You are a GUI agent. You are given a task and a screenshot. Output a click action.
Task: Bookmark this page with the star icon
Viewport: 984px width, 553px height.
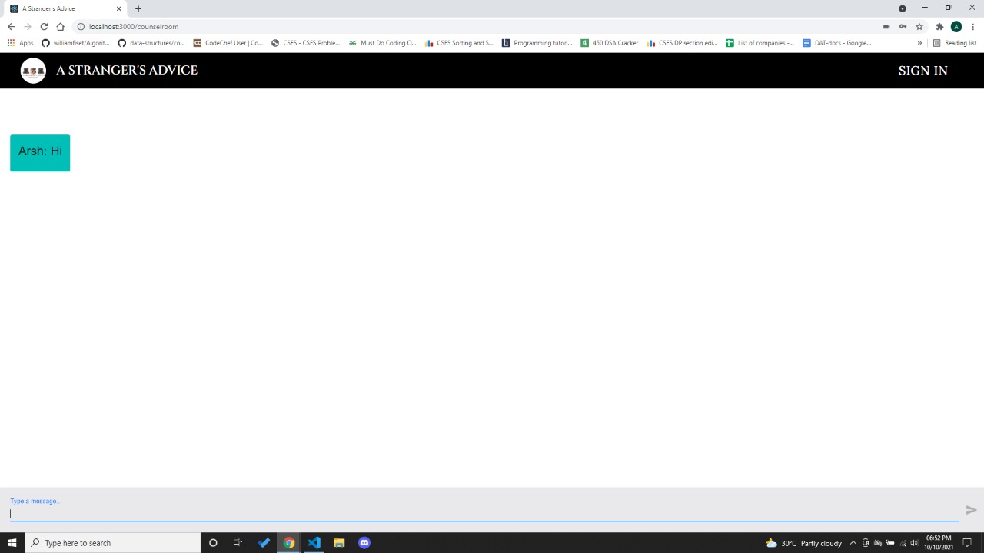(x=919, y=27)
